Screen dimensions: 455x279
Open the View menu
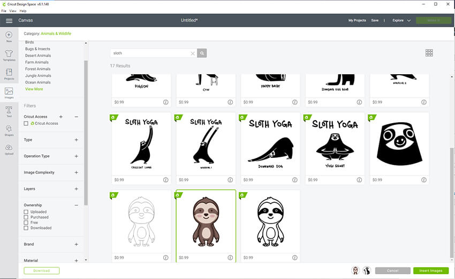13,11
